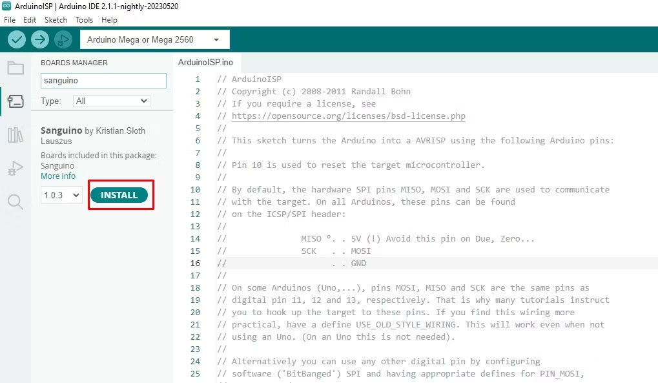Open the More info link
This screenshot has width=658, height=383.
58,176
